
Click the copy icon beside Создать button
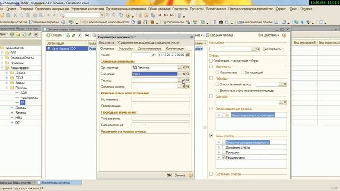click(x=67, y=36)
